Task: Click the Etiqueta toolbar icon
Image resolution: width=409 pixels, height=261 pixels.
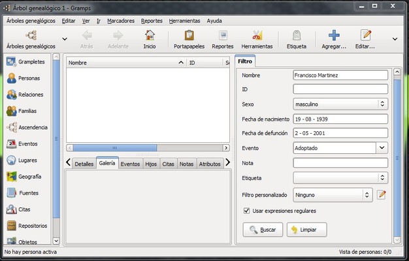Action: coord(296,39)
